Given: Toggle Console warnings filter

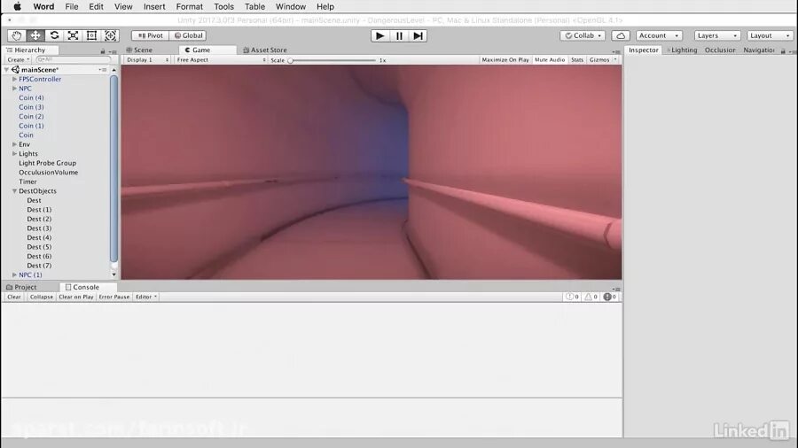Looking at the screenshot, I should (591, 297).
